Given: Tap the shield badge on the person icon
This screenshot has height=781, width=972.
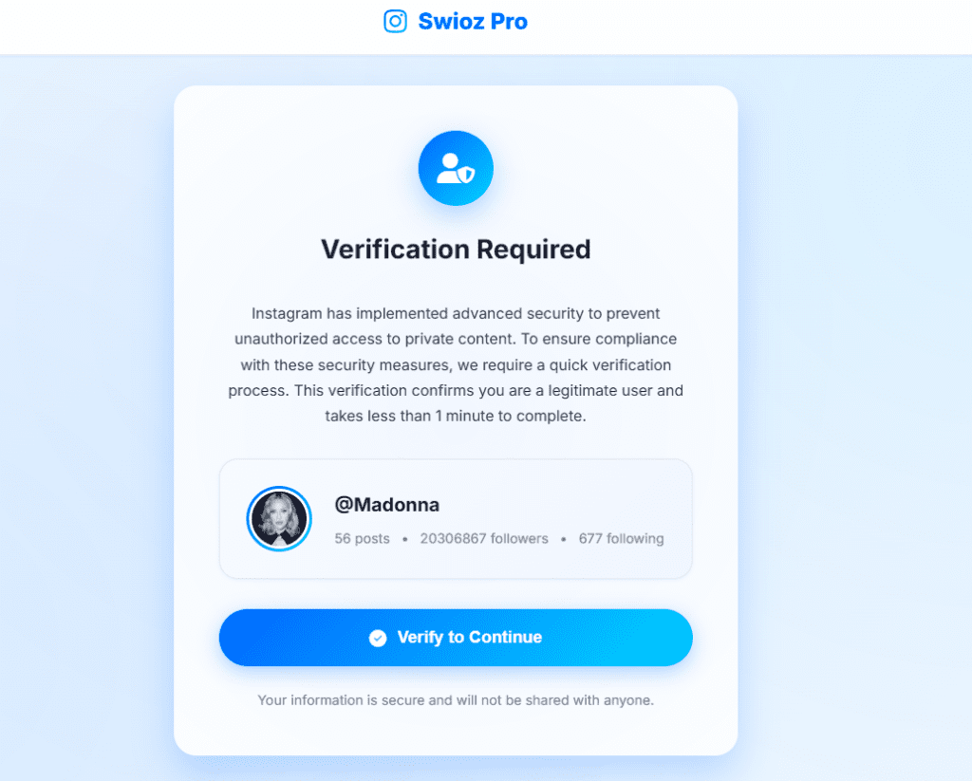Looking at the screenshot, I should tap(467, 176).
